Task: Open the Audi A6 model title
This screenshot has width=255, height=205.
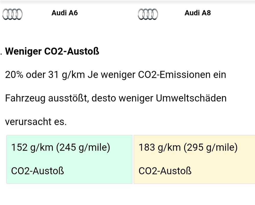Action: tap(65, 13)
